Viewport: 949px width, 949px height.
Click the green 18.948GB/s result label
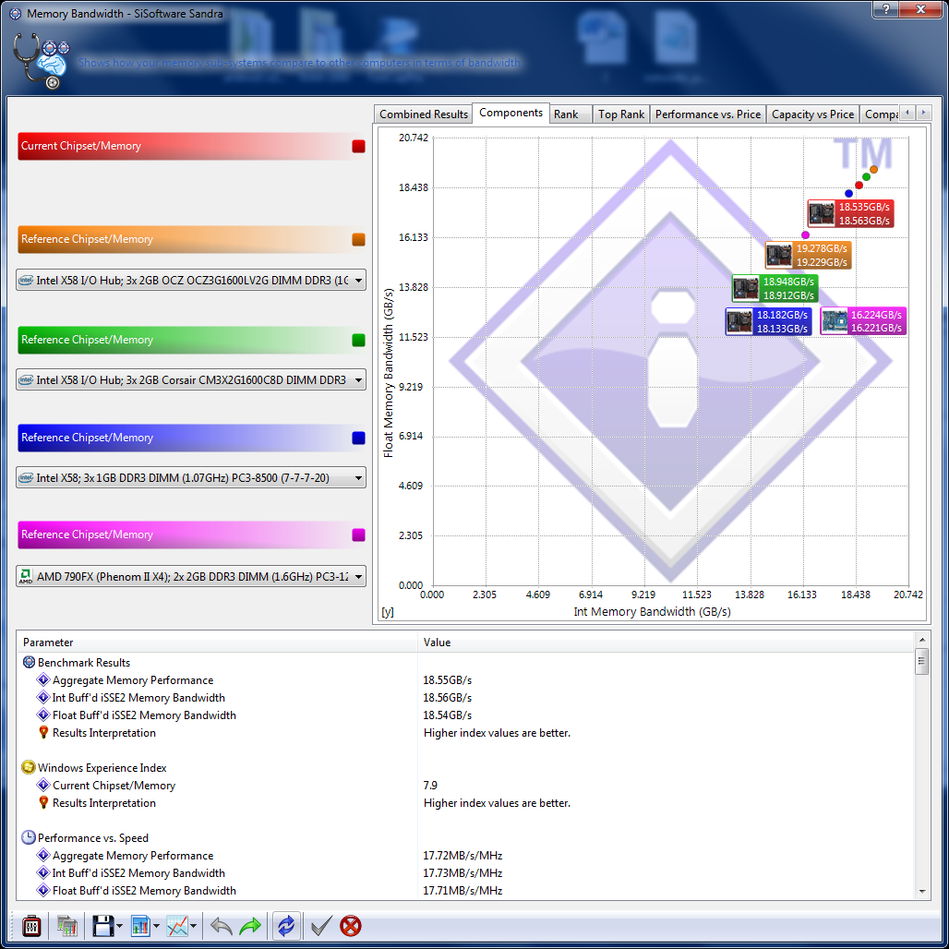(775, 288)
